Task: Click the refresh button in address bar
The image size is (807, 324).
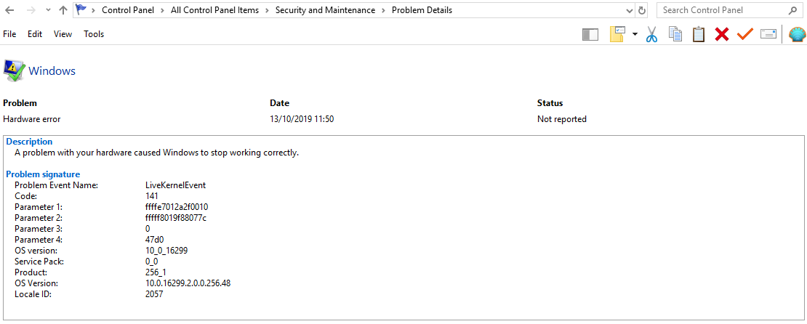Action: tap(642, 10)
